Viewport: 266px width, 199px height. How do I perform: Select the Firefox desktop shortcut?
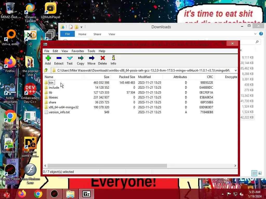click(x=10, y=64)
